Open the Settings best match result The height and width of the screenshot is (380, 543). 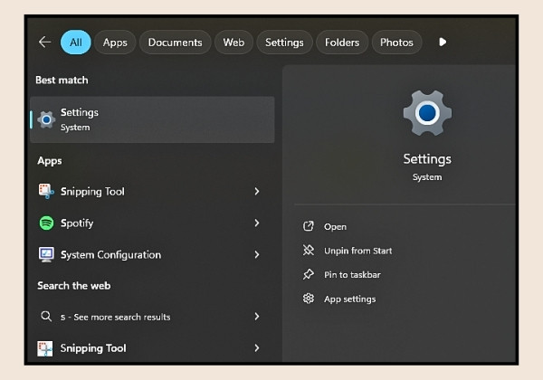[152, 119]
